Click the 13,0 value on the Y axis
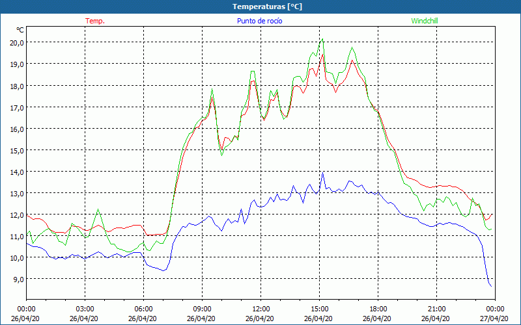This screenshot has width=521, height=325. click(x=17, y=193)
